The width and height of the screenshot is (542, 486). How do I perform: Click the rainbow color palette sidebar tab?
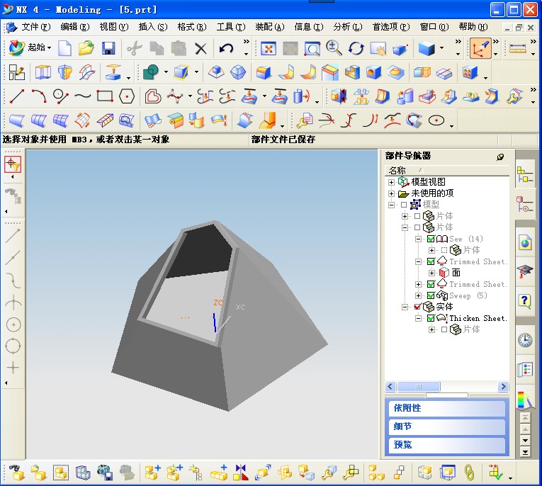524,400
